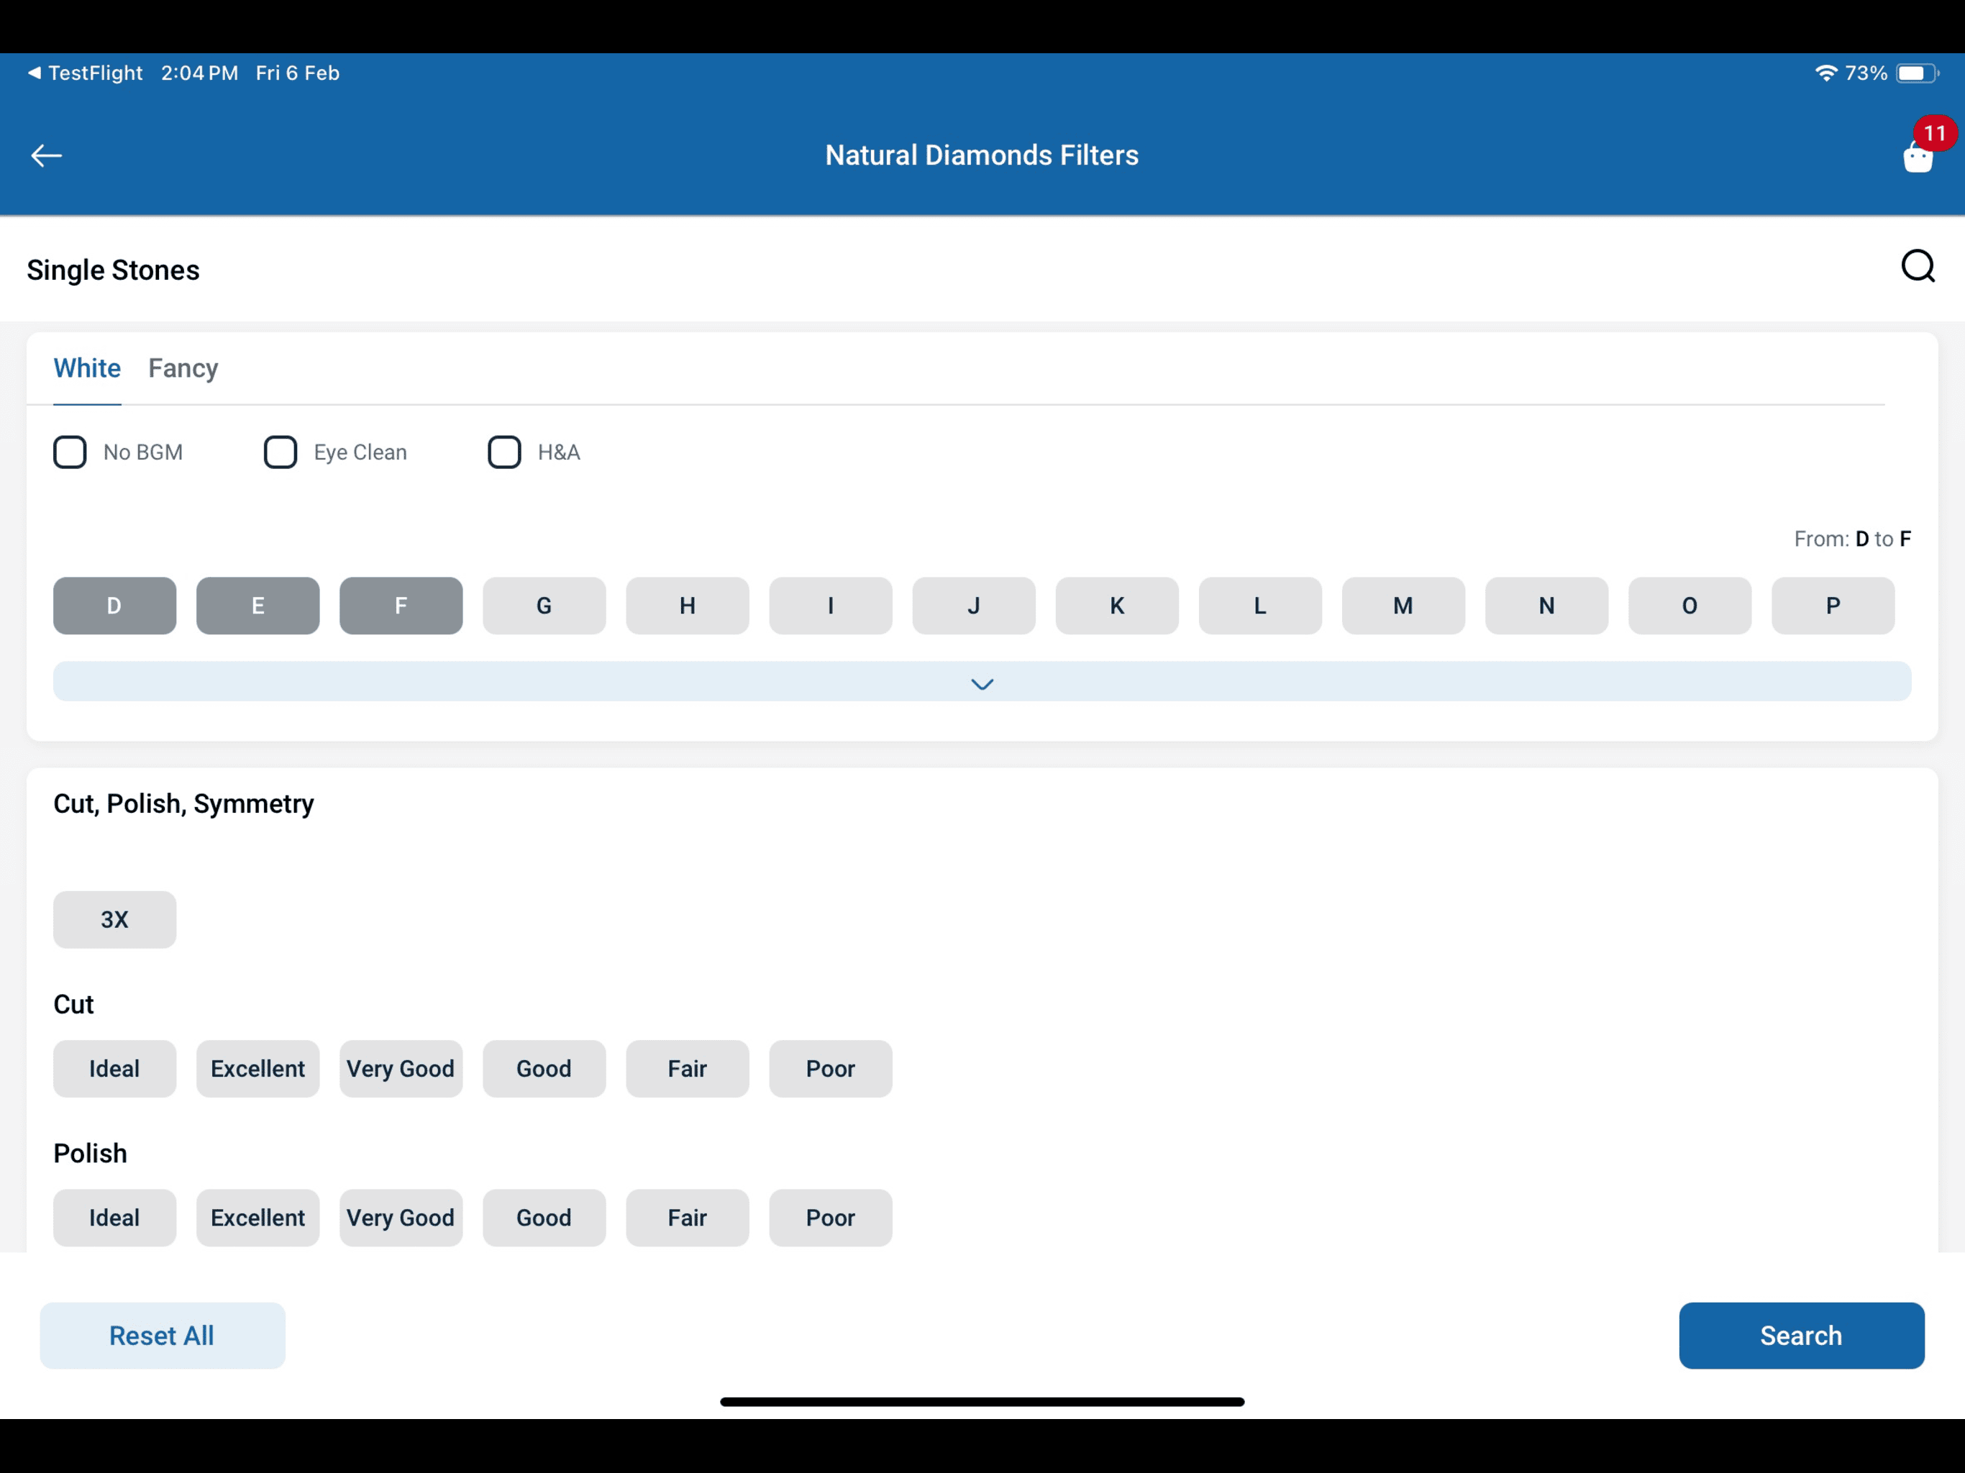Deselect color grade D

(114, 606)
